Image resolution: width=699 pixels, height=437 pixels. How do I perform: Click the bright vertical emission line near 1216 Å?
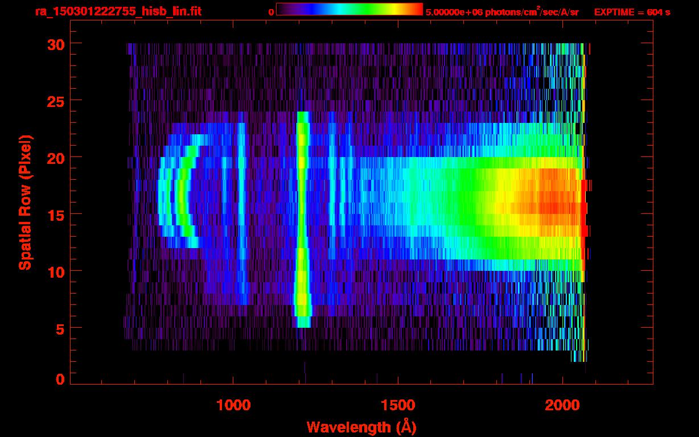pyautogui.click(x=302, y=220)
